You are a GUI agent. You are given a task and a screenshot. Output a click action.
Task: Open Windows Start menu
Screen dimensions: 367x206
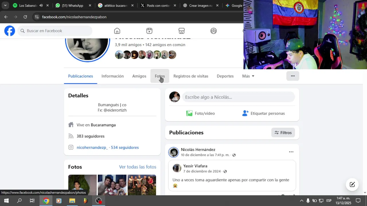tap(6, 201)
